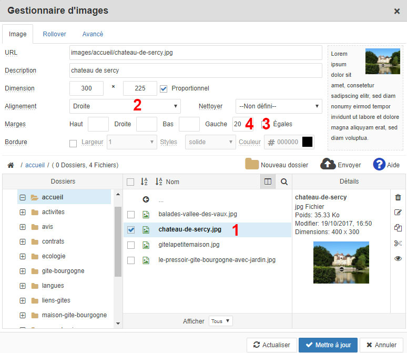Click in the URL input field
Viewport: 407px width, 353px height.
(x=196, y=53)
